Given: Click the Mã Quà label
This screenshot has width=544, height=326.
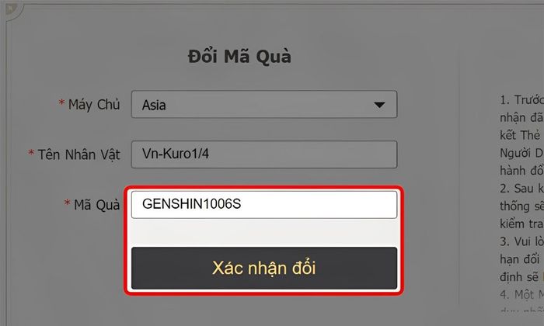Looking at the screenshot, I should coord(97,205).
